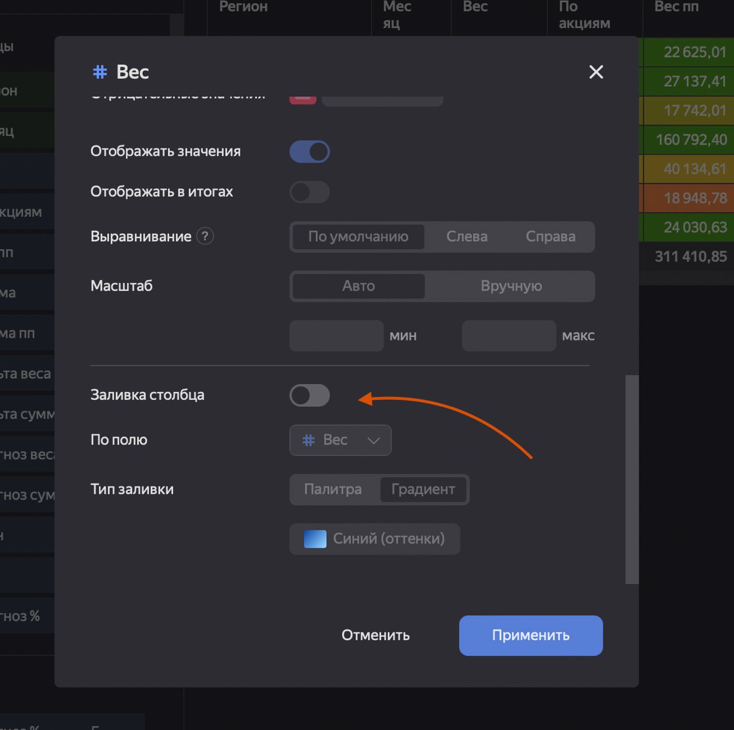The image size is (734, 730).
Task: Select Справа alignment option
Action: (x=550, y=237)
